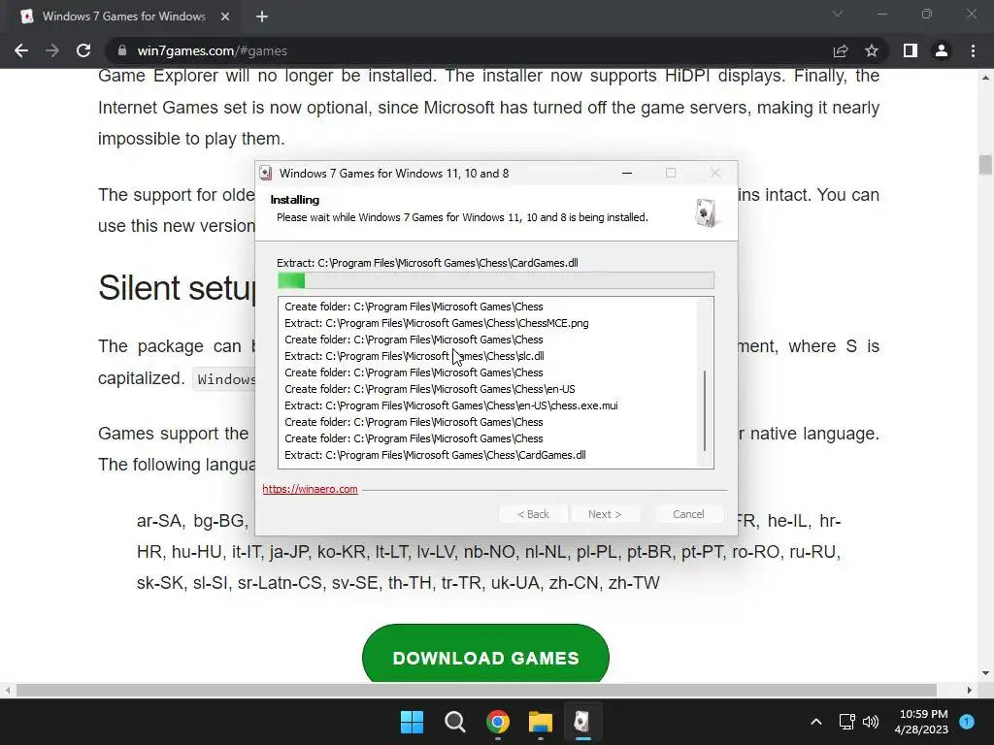This screenshot has width=994, height=745.
Task: Open the tab search chevron
Action: click(x=838, y=14)
